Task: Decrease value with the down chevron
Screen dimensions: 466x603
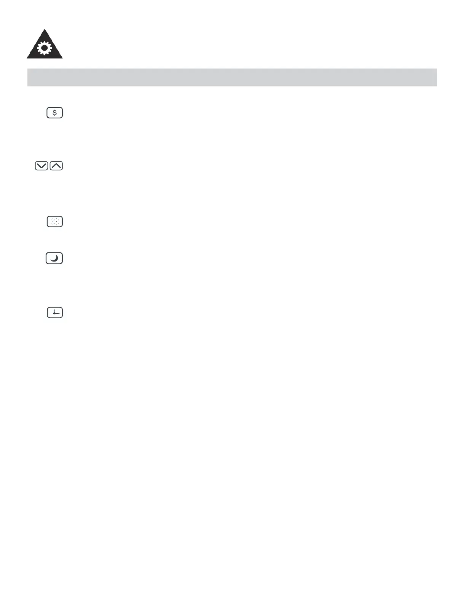Action: coord(41,166)
